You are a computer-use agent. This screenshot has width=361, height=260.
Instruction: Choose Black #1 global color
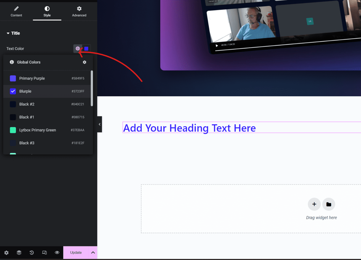(x=47, y=117)
